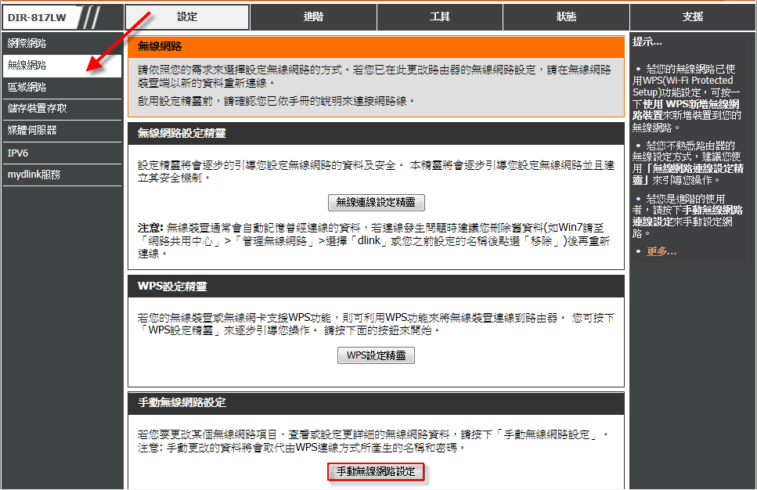Start the WPS設定精靈 button
757x490 pixels.
[376, 355]
